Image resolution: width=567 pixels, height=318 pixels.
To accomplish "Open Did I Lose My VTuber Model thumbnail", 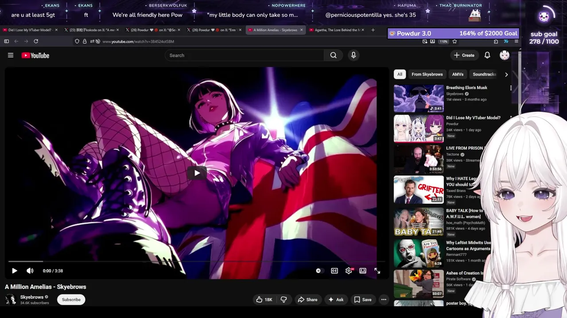I will pyautogui.click(x=419, y=129).
